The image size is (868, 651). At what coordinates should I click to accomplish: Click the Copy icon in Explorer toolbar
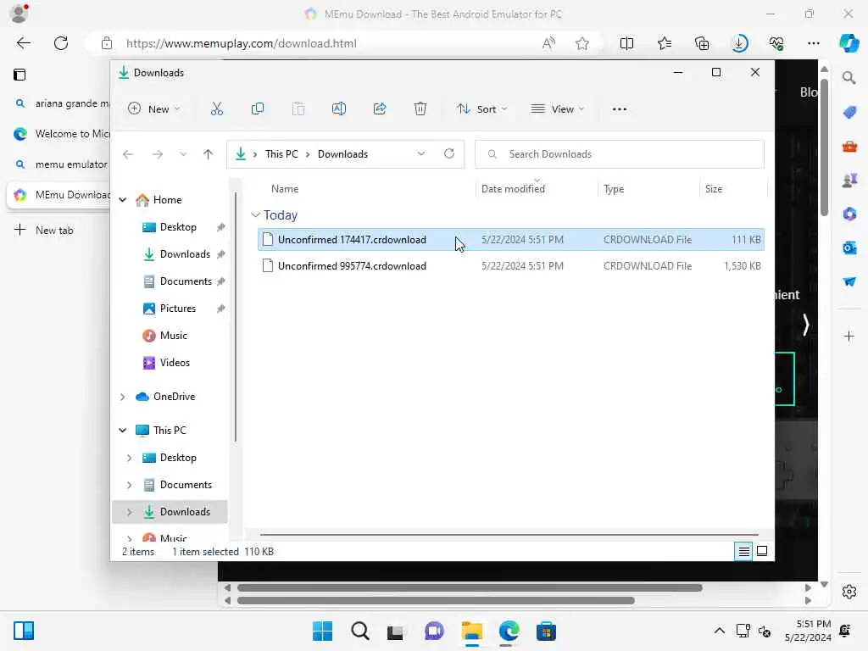[258, 109]
